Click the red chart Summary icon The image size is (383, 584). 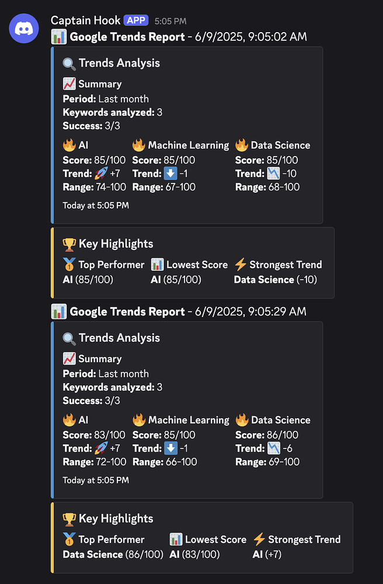coord(68,84)
